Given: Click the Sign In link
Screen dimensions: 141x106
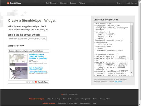Looking at the screenshot, I should click(x=119, y=3).
